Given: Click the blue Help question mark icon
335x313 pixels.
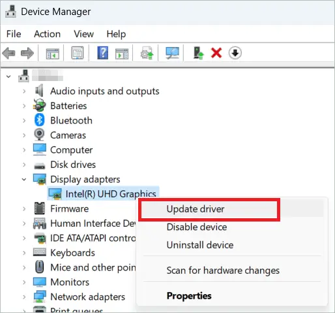Looking at the screenshot, I should pos(103,53).
